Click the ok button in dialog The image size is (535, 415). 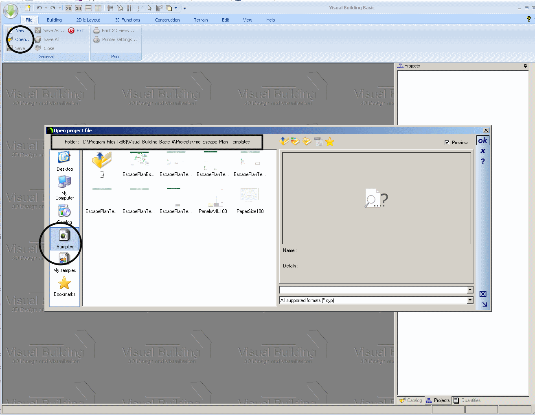coord(483,140)
